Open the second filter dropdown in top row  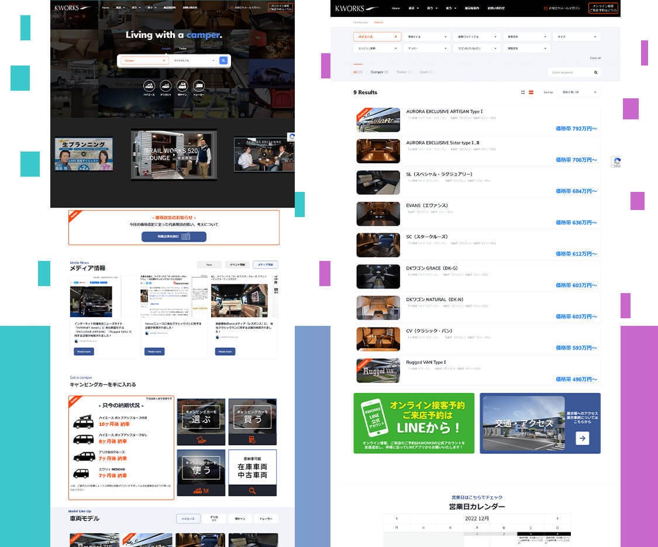coord(427,37)
